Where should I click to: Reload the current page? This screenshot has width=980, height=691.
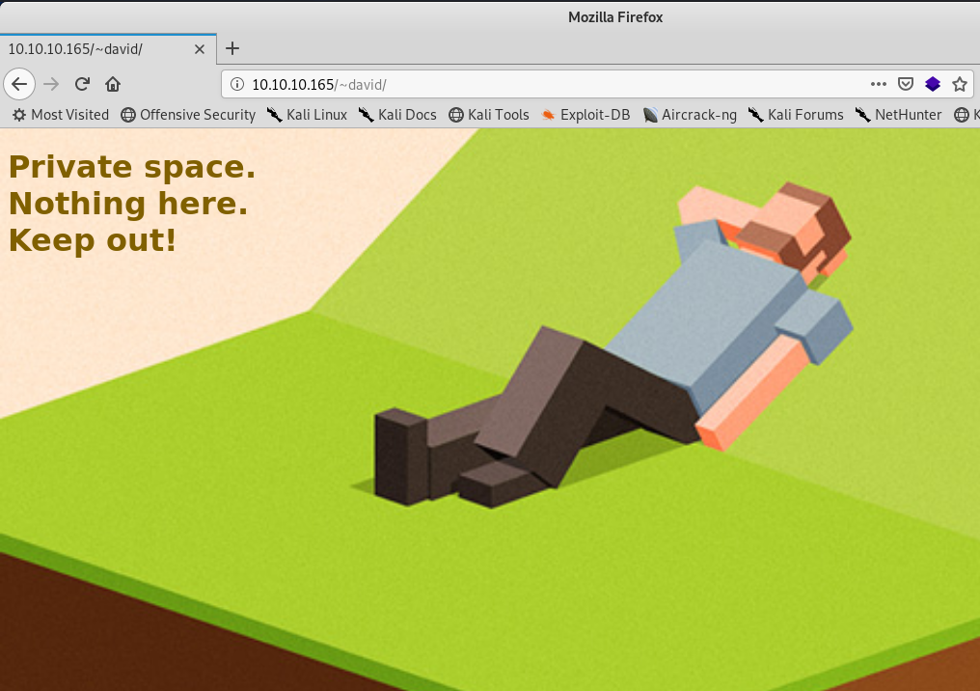pos(82,84)
